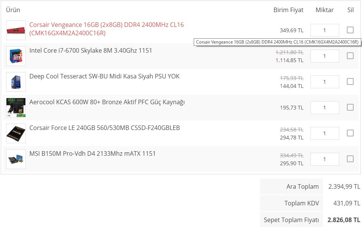Image resolution: width=362 pixels, height=227 pixels.
Task: Focus quantity field for MSI B150M Pro-Vdh
Action: pyautogui.click(x=324, y=159)
